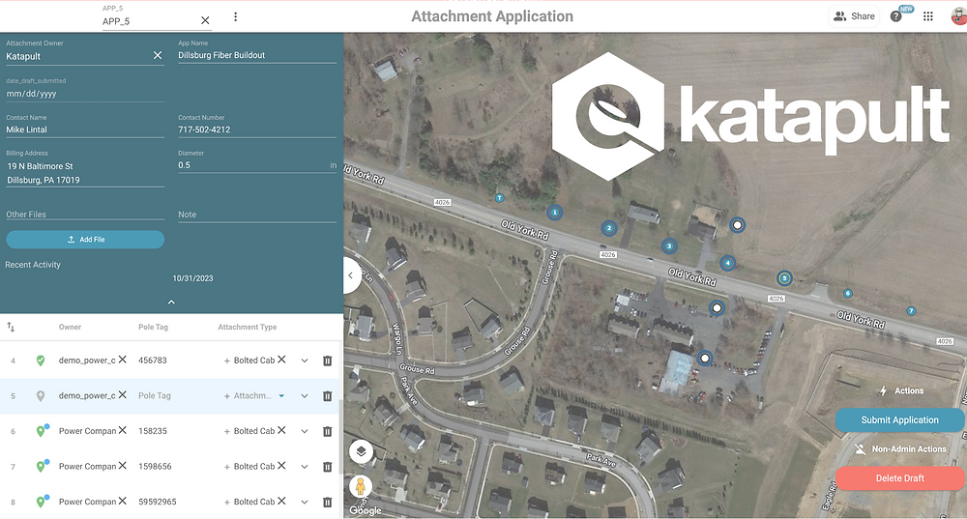Screen dimensions: 967x519
Task: Delete row 8 with trash icon
Action: (328, 502)
